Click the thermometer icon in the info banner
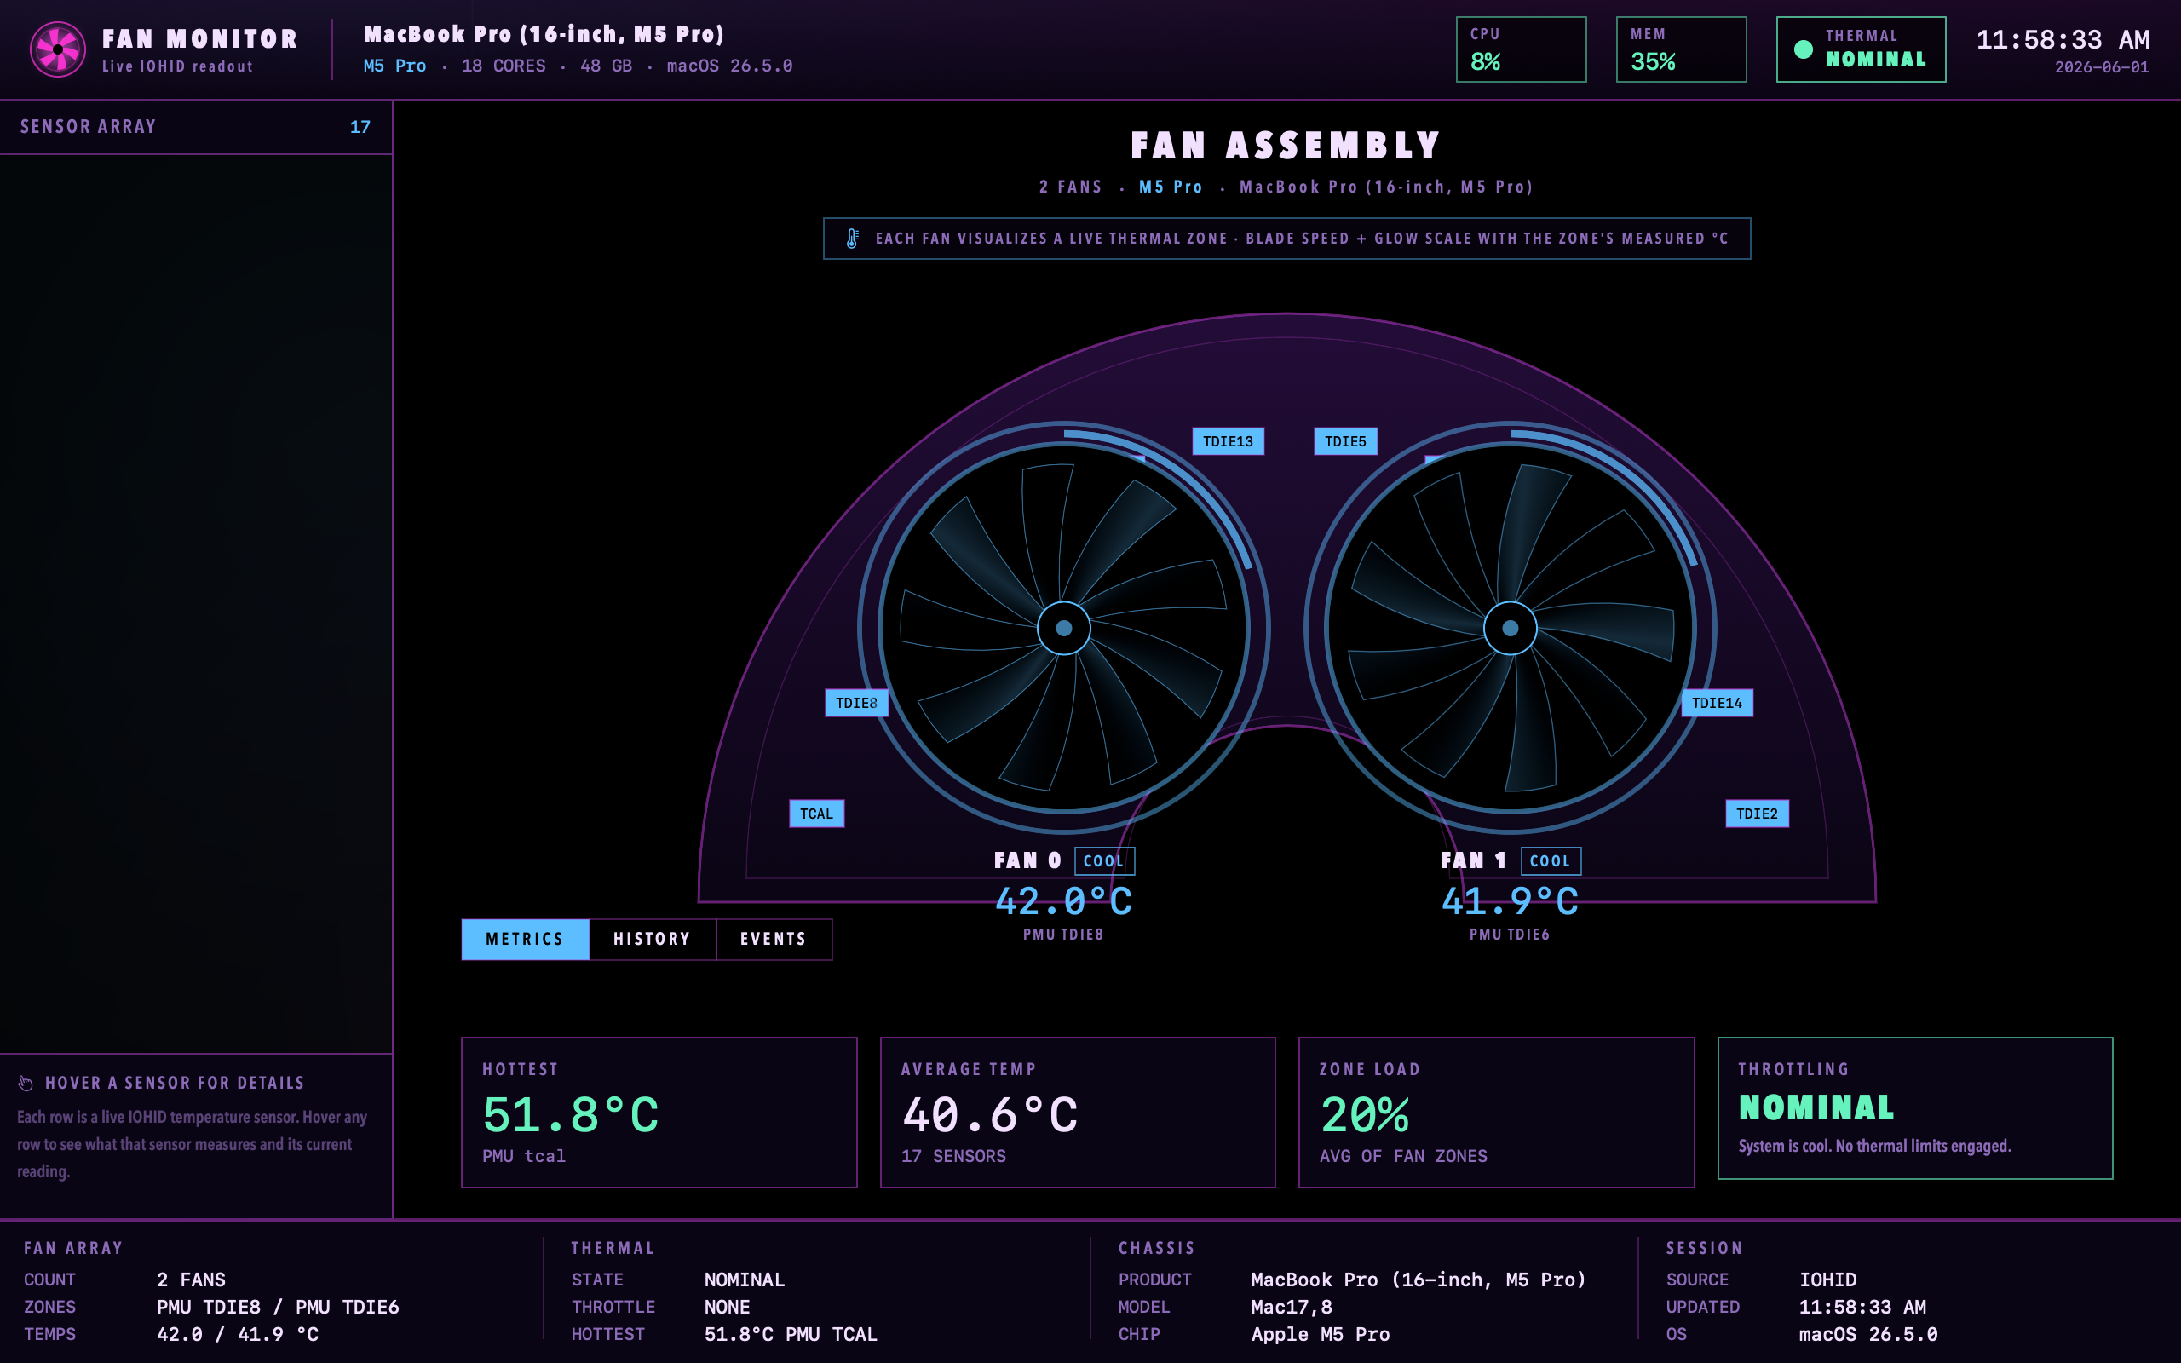Viewport: 2181px width, 1363px height. click(852, 239)
